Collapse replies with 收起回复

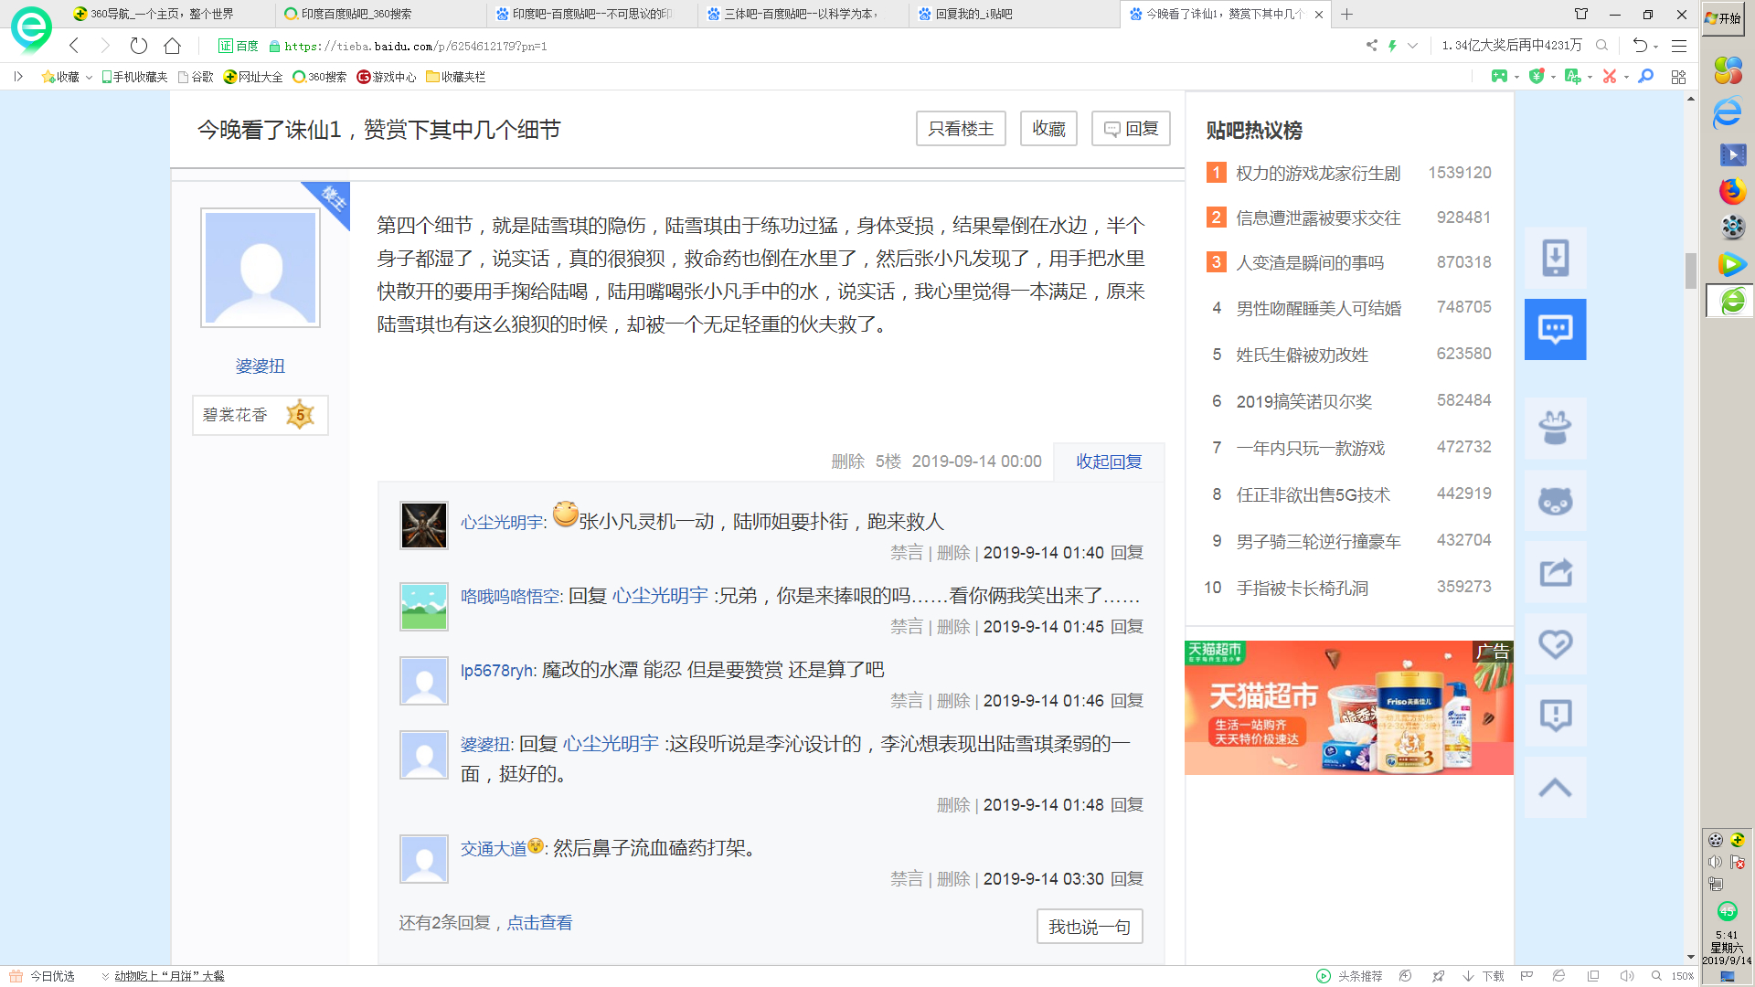[x=1109, y=462]
